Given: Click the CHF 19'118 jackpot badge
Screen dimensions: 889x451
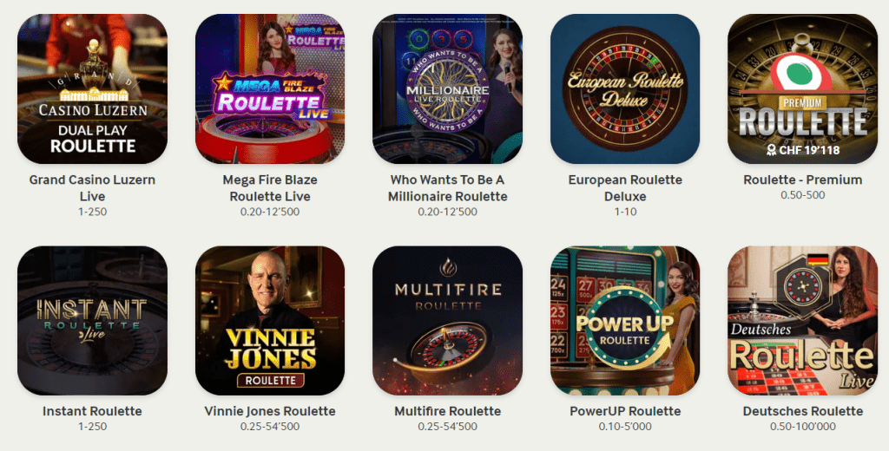Looking at the screenshot, I should pos(803,150).
